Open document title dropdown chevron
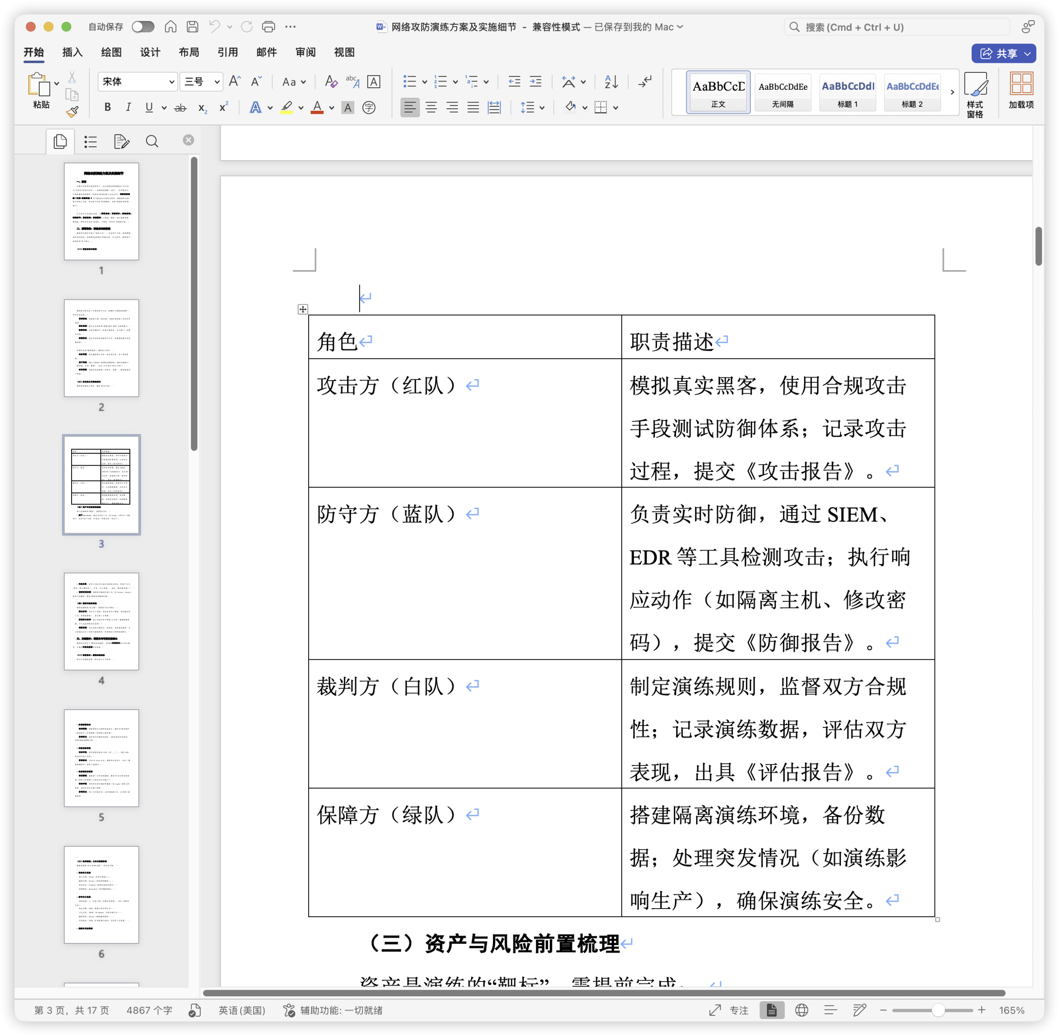Viewport: 1059px width, 1036px height. point(680,26)
